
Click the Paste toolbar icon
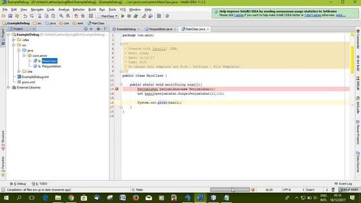coord(53,16)
